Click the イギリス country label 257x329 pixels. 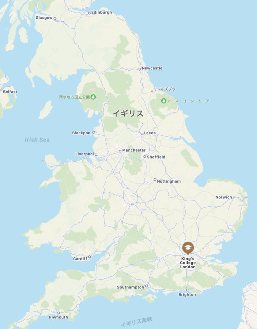pos(128,113)
